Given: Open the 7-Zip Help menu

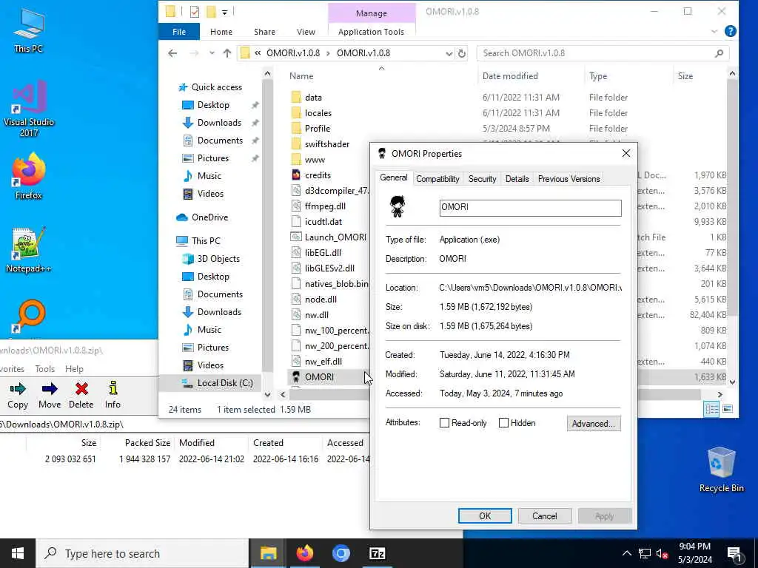Looking at the screenshot, I should click(x=75, y=368).
